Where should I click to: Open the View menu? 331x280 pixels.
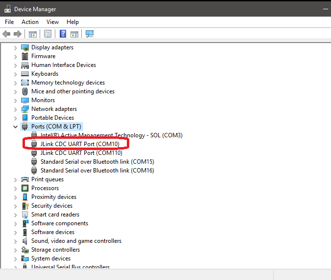[52, 22]
